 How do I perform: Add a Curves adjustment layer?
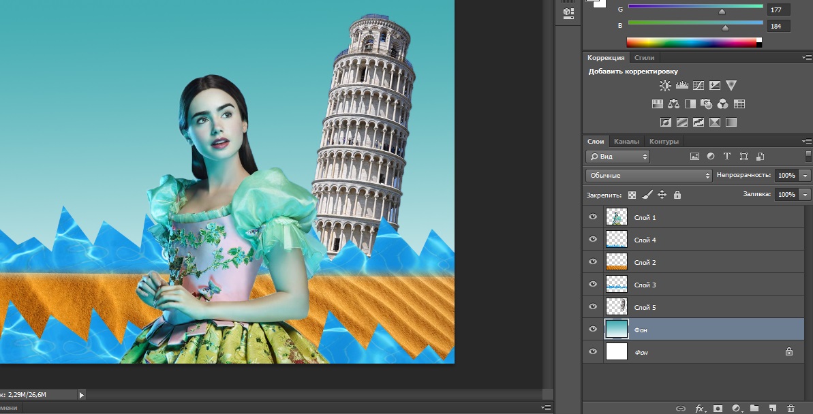pos(699,86)
